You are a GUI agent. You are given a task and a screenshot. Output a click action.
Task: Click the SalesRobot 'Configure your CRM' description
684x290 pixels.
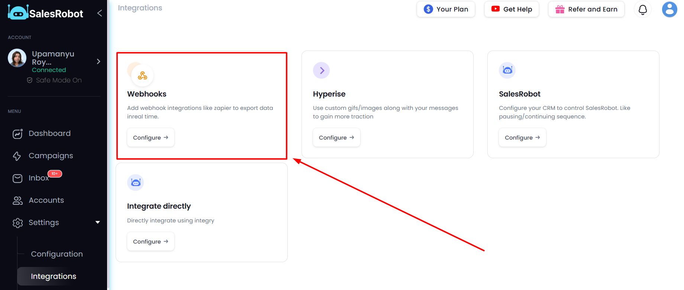(x=564, y=112)
